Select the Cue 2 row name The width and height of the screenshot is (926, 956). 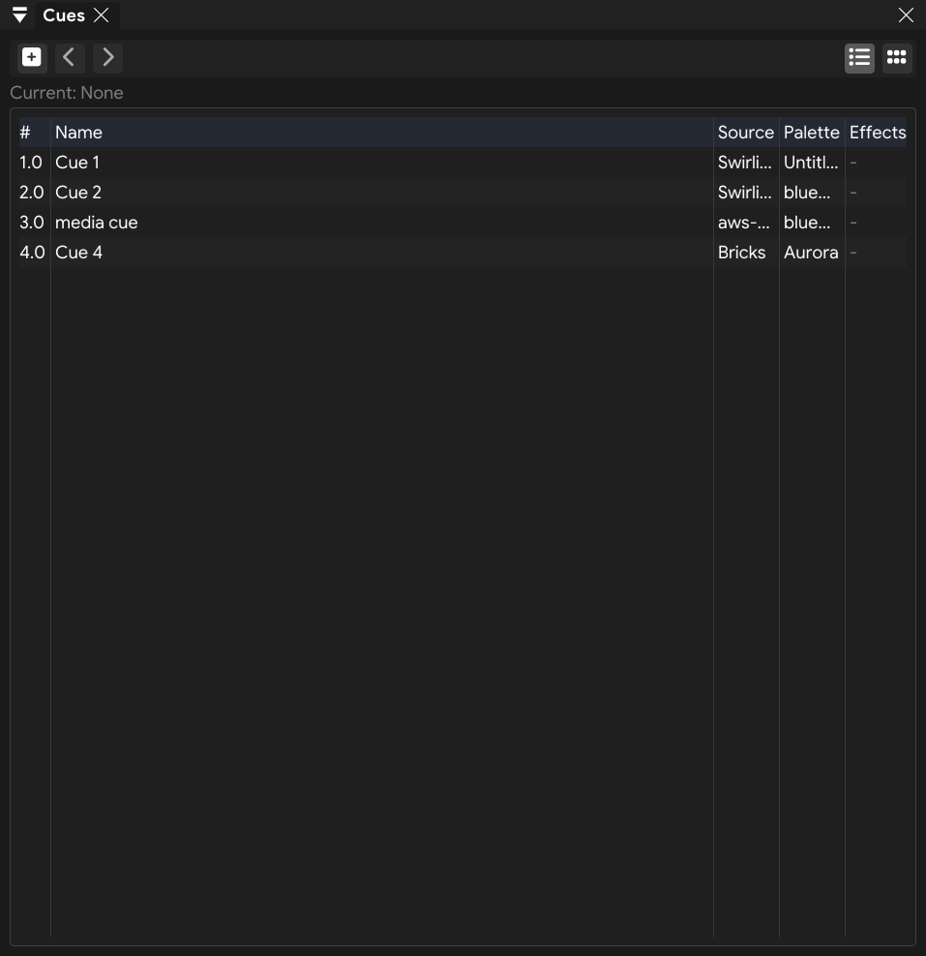pos(78,192)
